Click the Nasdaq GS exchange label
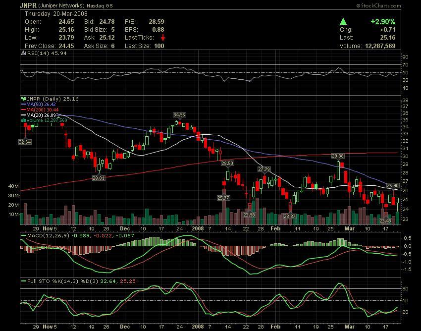 [100, 5]
